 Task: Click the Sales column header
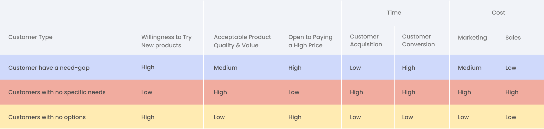tap(513, 38)
